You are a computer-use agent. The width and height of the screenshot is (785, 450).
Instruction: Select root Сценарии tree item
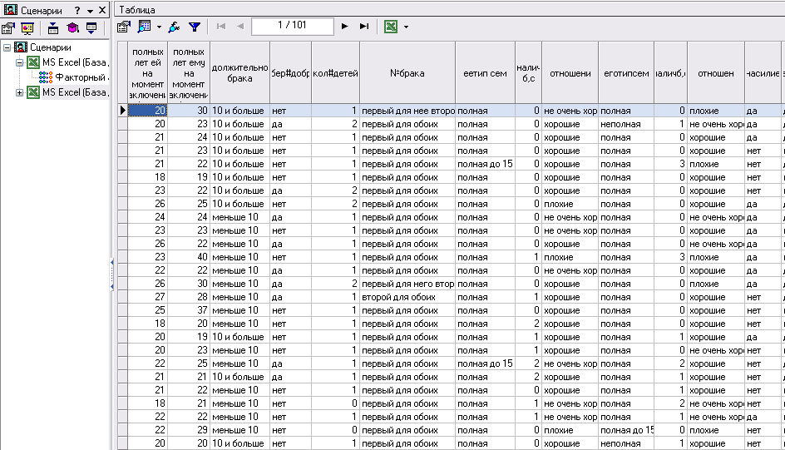(50, 47)
